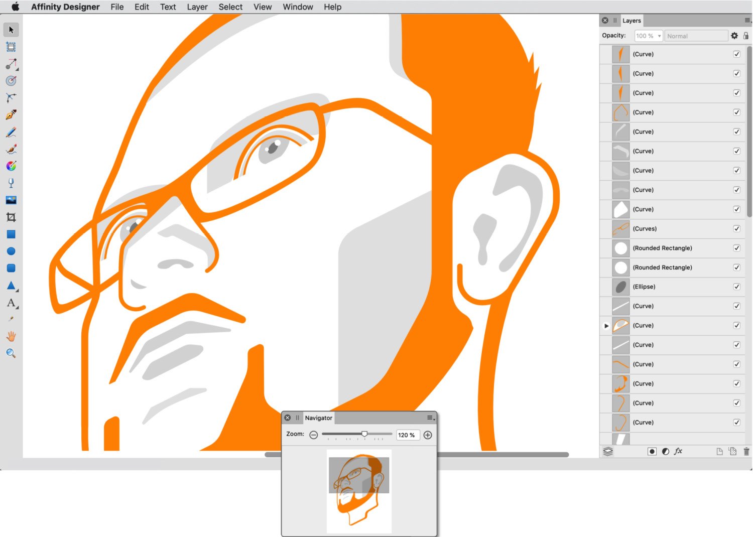Open the File menu
753x537 pixels.
(117, 7)
